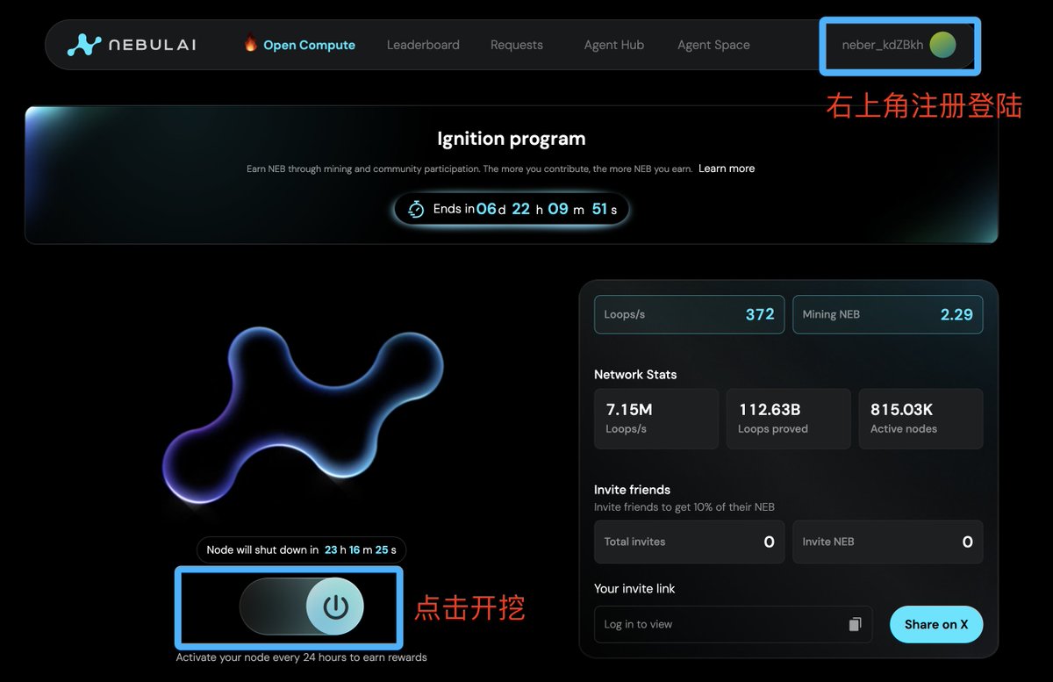Copy the invite link with copy icon
This screenshot has width=1053, height=682.
(855, 624)
